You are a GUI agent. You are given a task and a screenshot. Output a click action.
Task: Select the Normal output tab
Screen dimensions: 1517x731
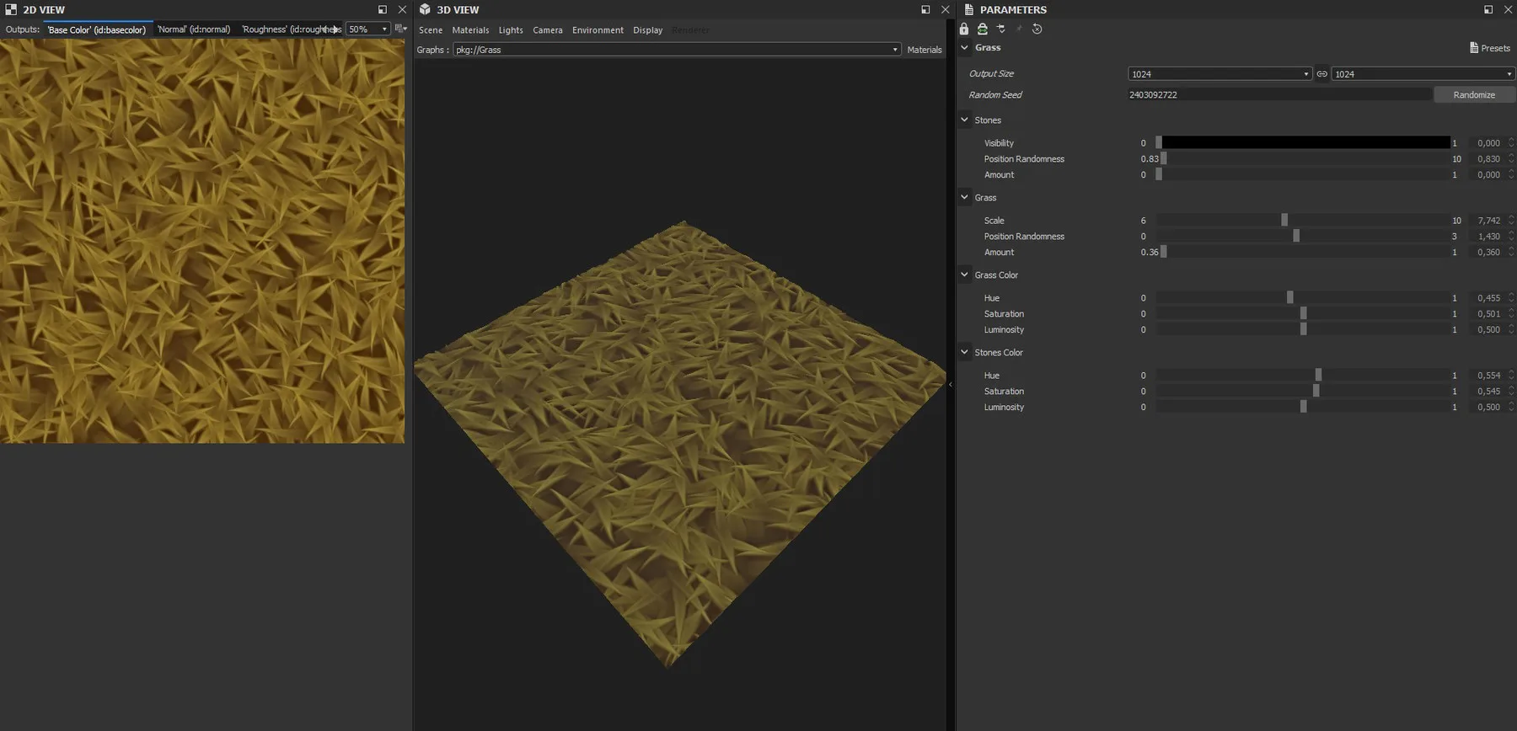click(194, 29)
